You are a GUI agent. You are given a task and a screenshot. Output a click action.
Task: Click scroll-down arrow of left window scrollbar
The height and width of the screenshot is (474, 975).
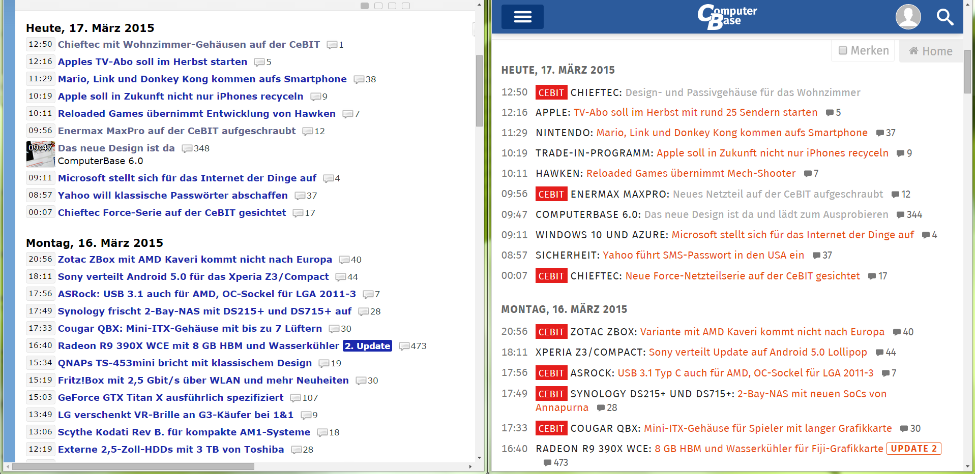[x=479, y=458]
